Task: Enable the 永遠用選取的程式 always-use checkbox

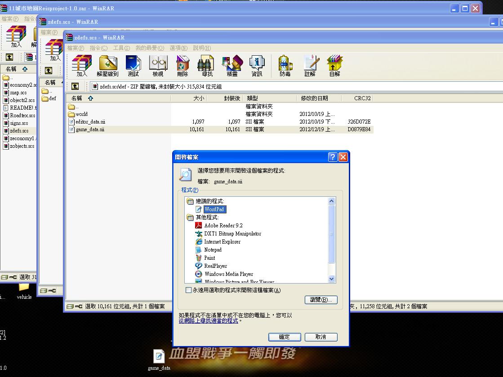Action: click(x=189, y=290)
